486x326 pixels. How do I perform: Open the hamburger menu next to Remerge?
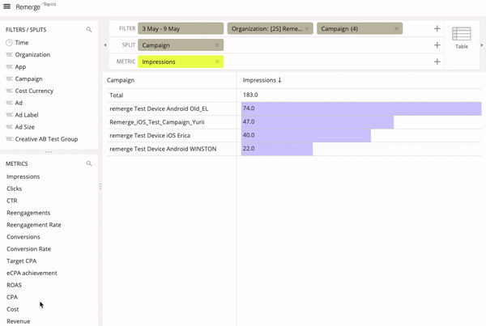click(7, 7)
